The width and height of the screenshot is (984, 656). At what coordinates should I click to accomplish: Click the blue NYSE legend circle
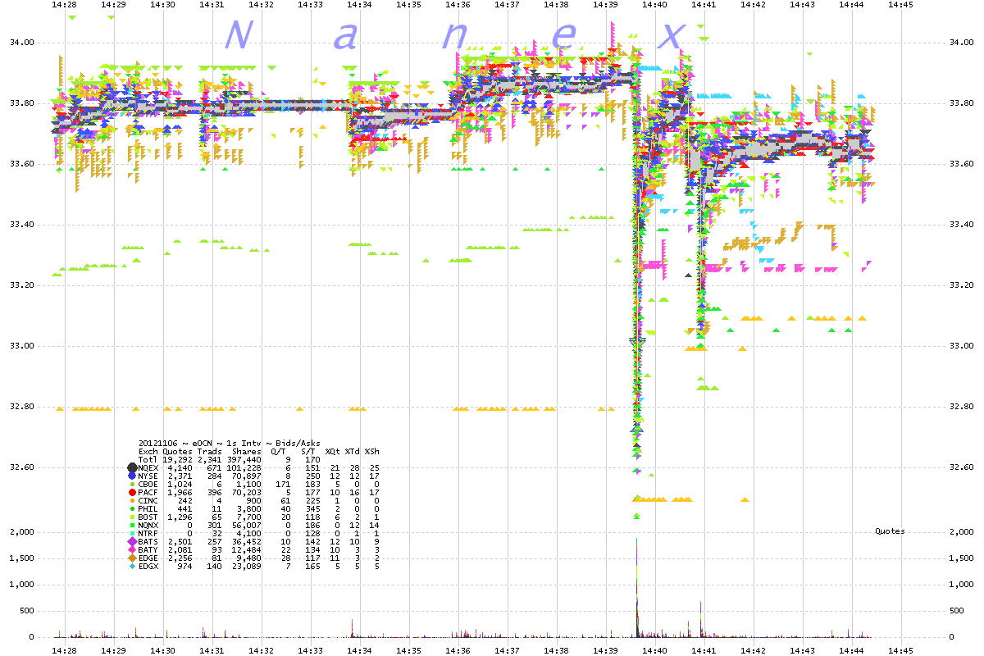132,476
